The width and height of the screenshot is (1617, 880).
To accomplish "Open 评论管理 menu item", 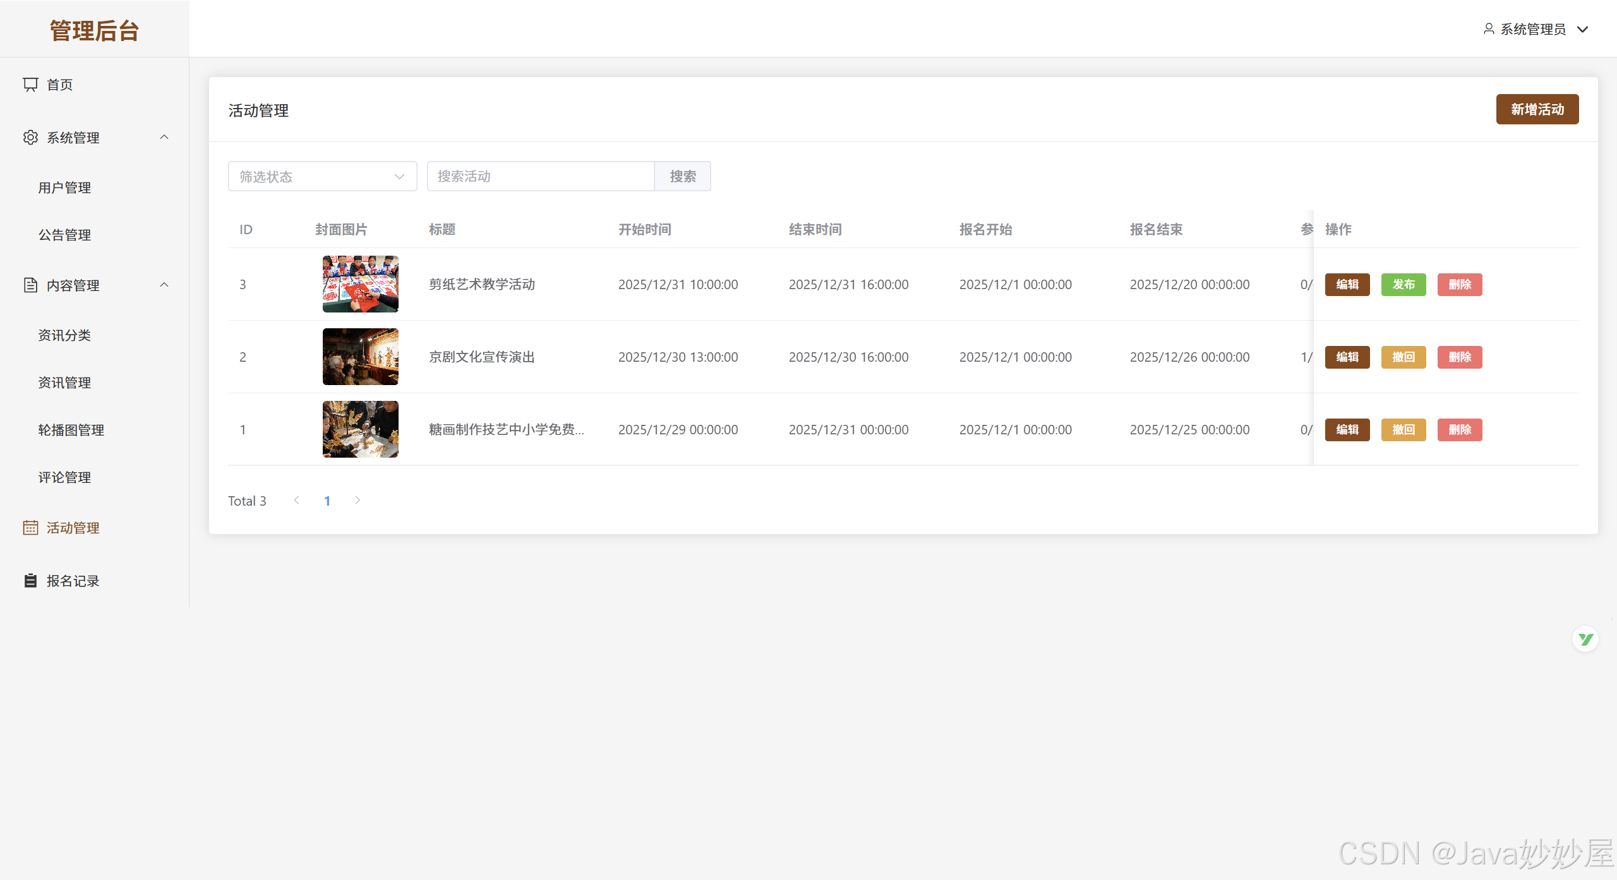I will tap(64, 478).
